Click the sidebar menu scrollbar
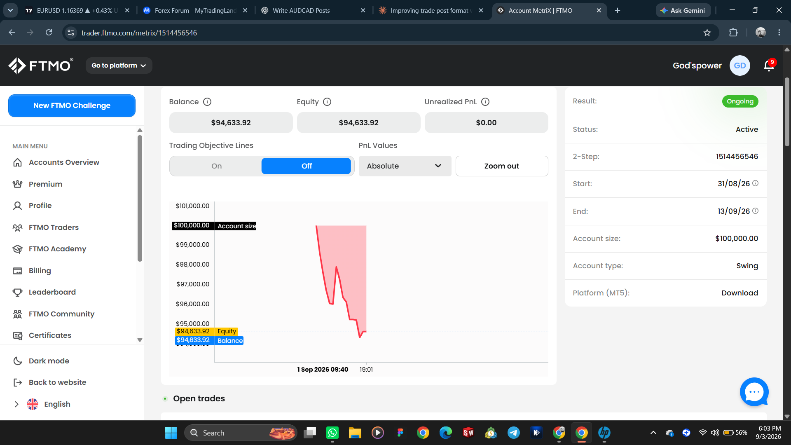This screenshot has height=445, width=791. (140, 198)
